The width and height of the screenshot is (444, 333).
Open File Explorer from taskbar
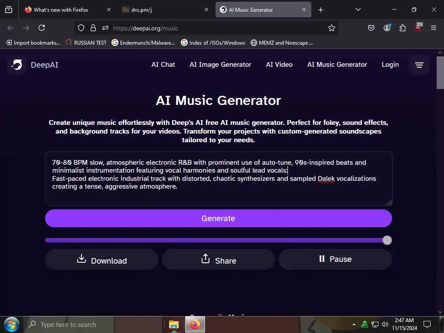coord(173,324)
